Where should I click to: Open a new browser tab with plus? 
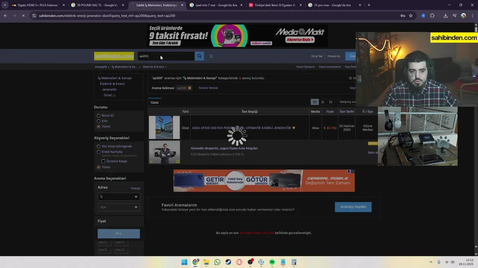click(369, 5)
